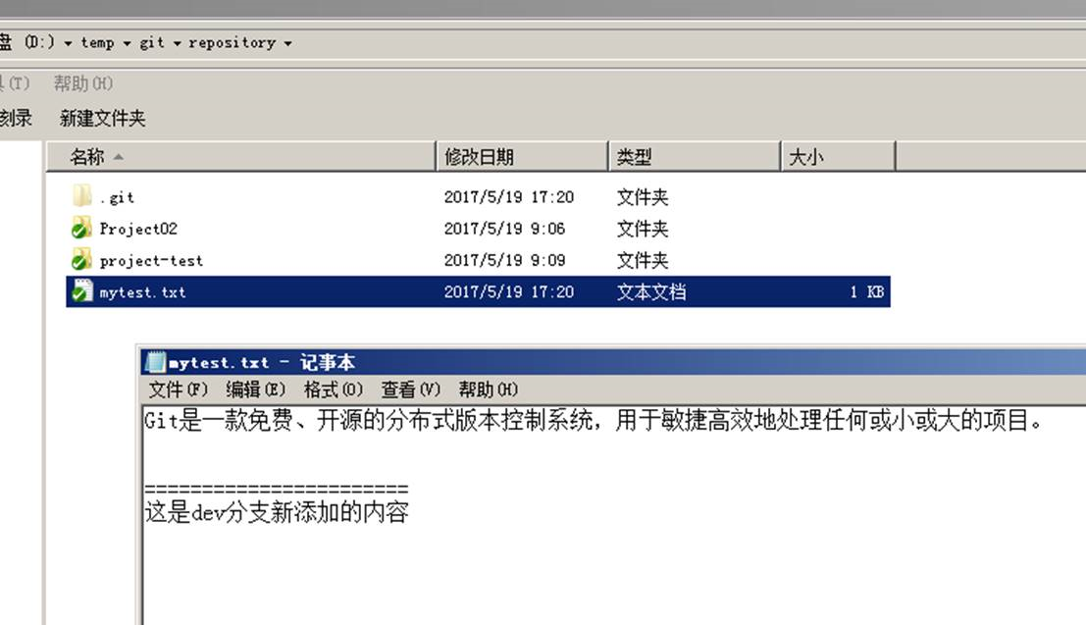Screen dimensions: 1086x625
Task: Select the mytest.txt file name
Action: tap(142, 292)
